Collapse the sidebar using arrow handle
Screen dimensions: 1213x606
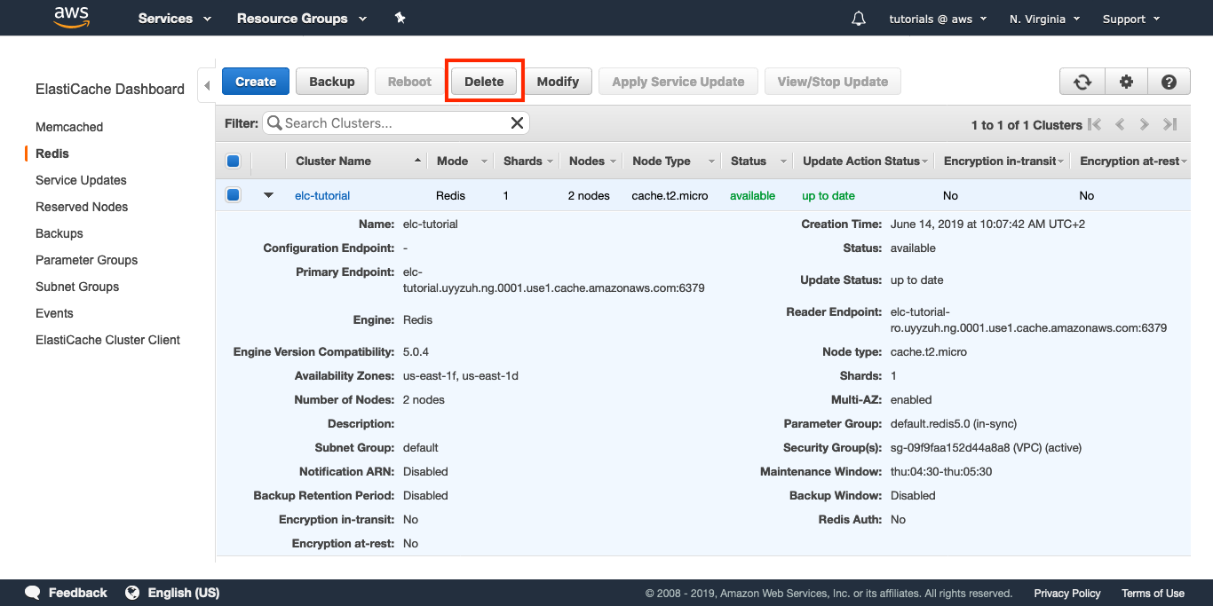(207, 86)
